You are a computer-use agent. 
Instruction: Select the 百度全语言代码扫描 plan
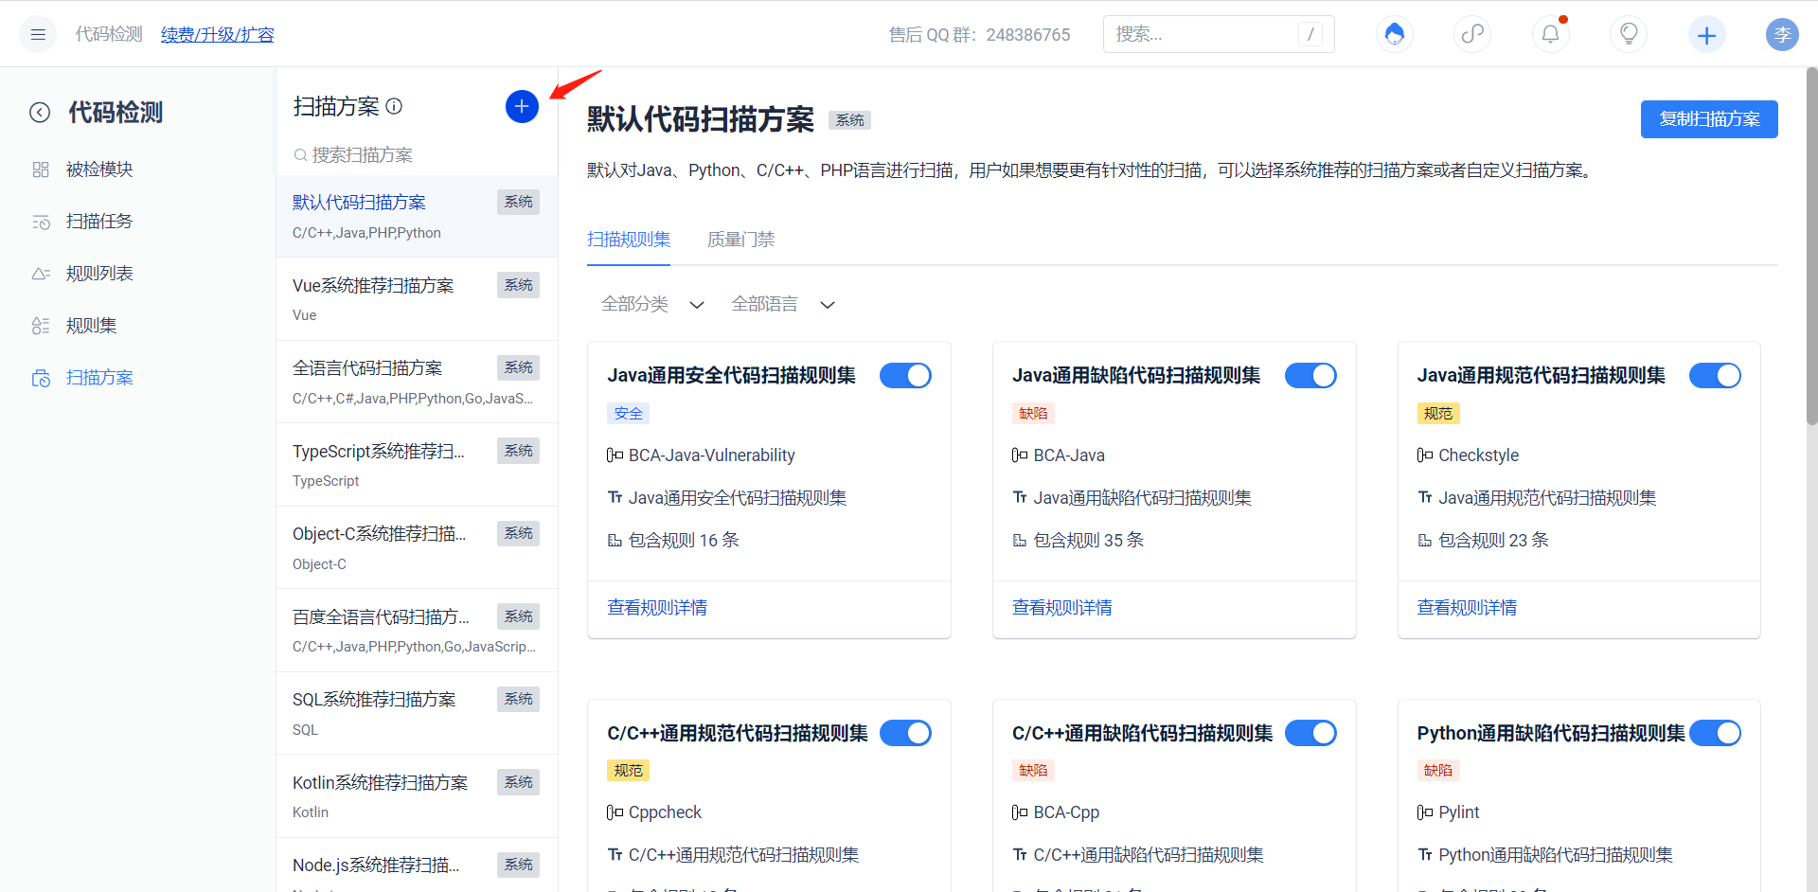coord(417,631)
